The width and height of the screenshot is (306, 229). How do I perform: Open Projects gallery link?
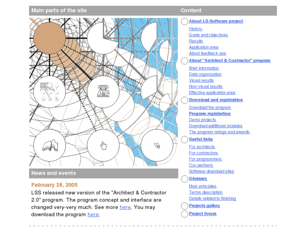[x=204, y=205]
